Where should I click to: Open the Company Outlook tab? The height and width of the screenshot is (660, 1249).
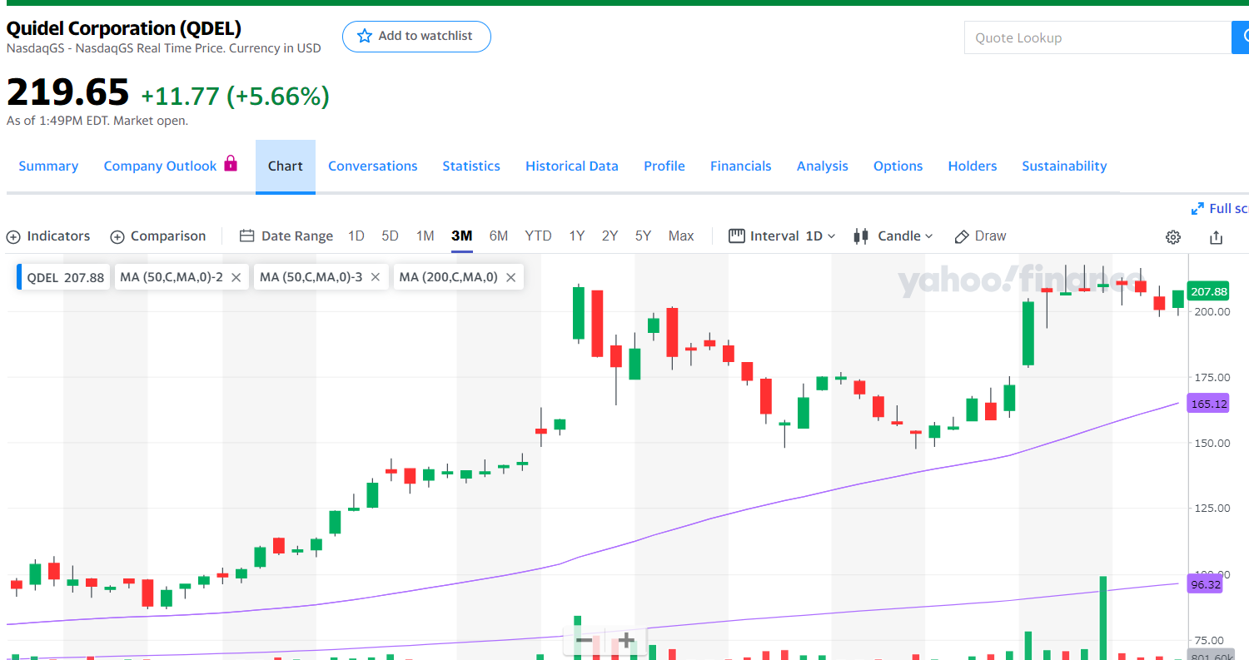160,166
